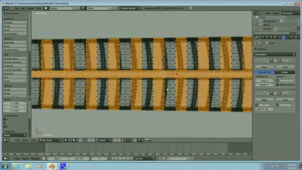Toggle the Optimal Display checkbox
The image size is (302, 170).
(x=277, y=85)
